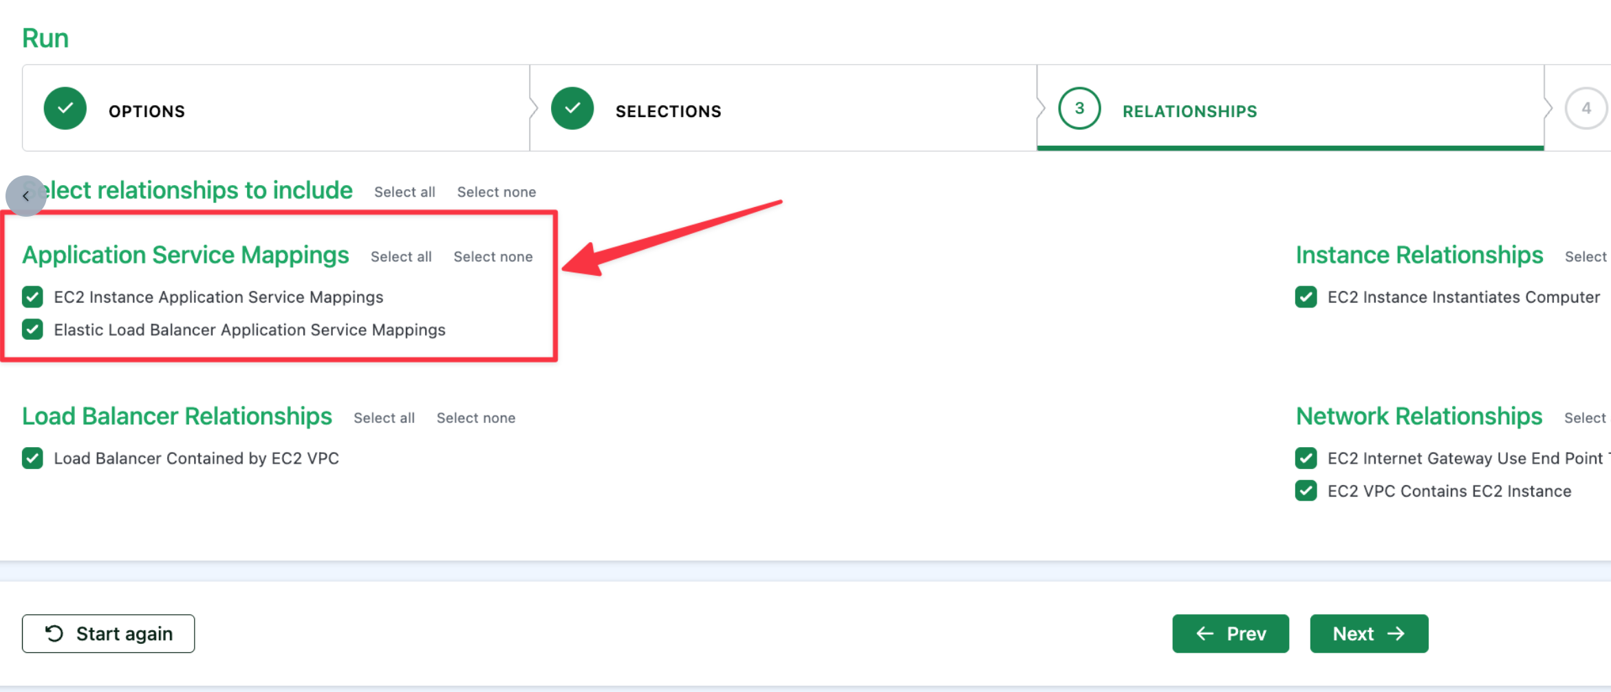This screenshot has width=1611, height=692.
Task: Toggle EC2 VPC Contains EC2 Instance checkbox
Action: (x=1306, y=491)
